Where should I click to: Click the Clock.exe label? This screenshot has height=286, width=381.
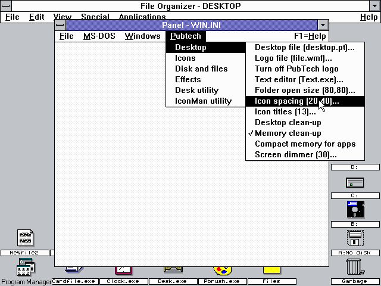click(123, 281)
